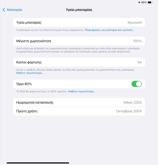
Task: Select the Κύκλοι φόρτισης row
Action: point(79,62)
